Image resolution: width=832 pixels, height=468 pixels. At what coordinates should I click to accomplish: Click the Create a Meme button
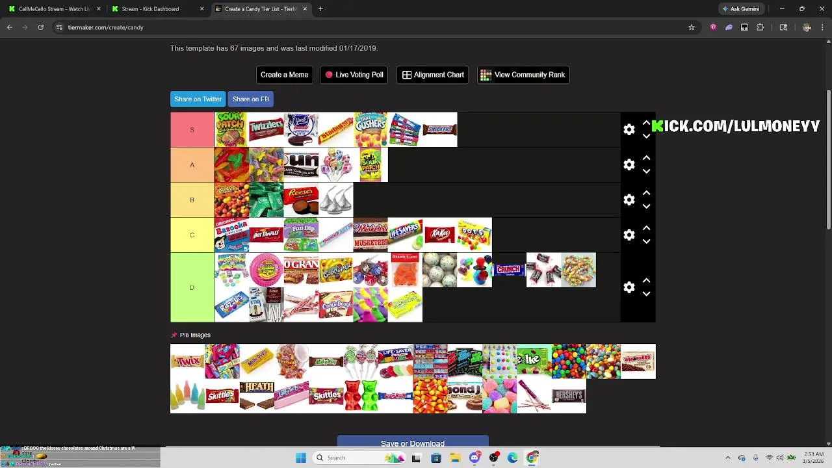click(284, 75)
